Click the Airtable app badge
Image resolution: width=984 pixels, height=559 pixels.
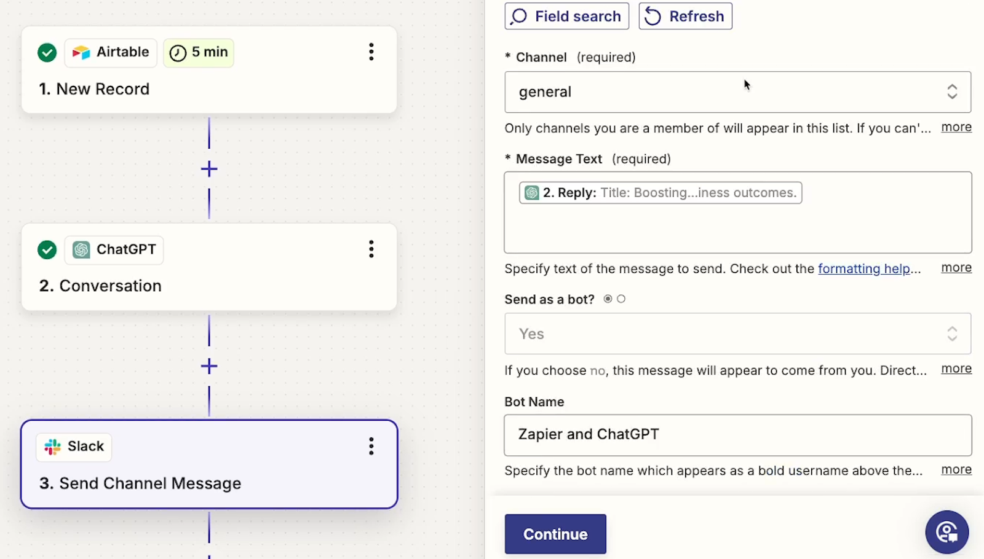point(111,52)
